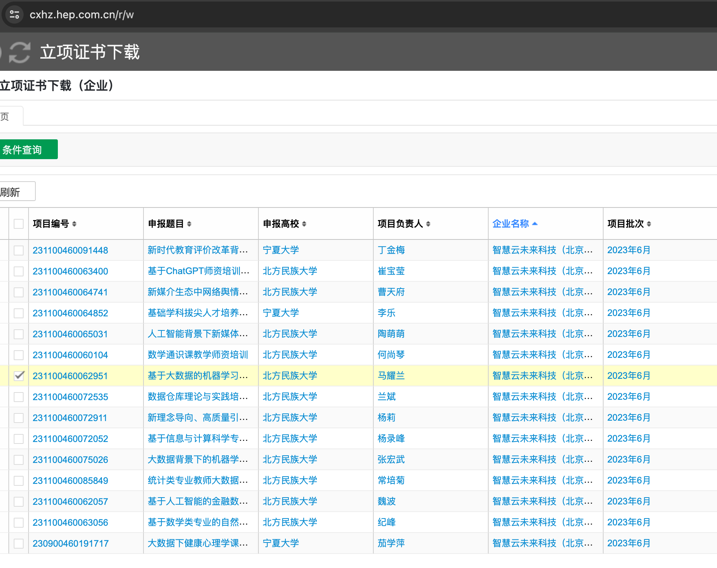Open title 新时代教育评价改革背…
Screen dimensions: 717x568
(198, 250)
